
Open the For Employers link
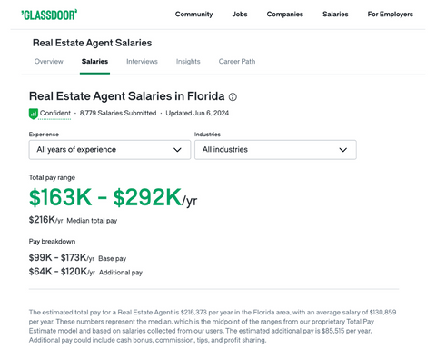coord(390,15)
